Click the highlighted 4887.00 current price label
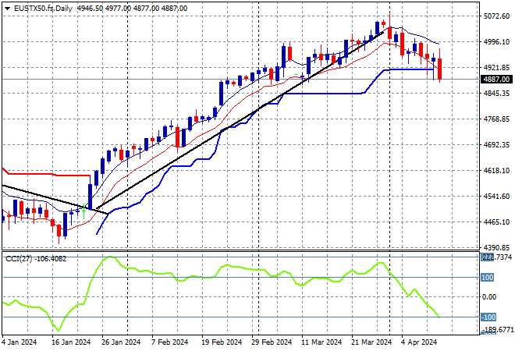515x351 pixels. pyautogui.click(x=497, y=80)
